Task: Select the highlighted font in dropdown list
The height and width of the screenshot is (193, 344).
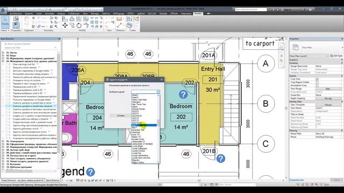Action: click(x=144, y=125)
